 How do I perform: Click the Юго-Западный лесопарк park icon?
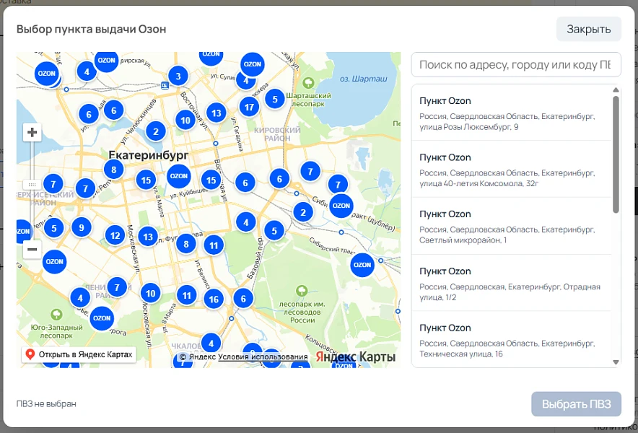coord(56,315)
